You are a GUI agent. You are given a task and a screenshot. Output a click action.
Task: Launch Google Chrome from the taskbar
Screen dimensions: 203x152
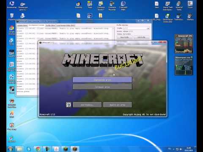click(x=38, y=149)
